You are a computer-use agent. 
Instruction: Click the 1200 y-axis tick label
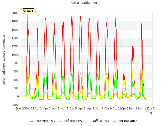click(x=15, y=46)
